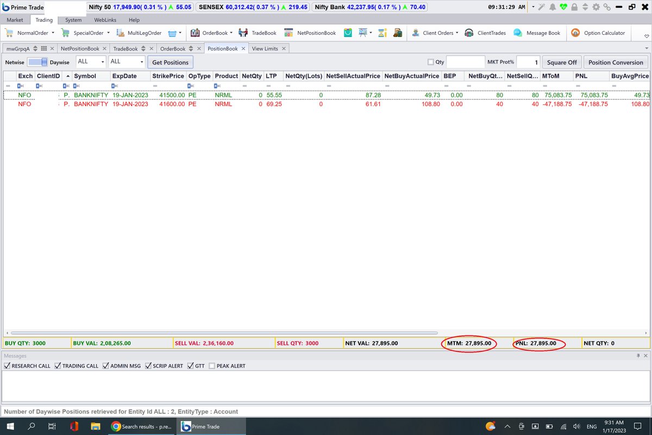Click the teal shopping bag icon
The height and width of the screenshot is (435, 652).
pyautogui.click(x=348, y=33)
